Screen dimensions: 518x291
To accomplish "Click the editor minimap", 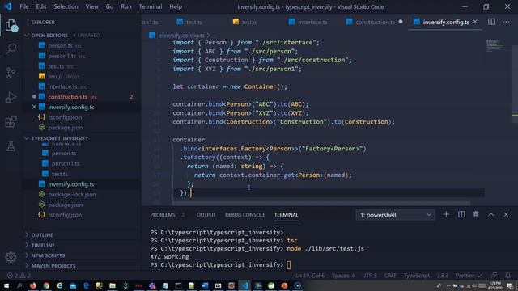I will tap(495, 46).
